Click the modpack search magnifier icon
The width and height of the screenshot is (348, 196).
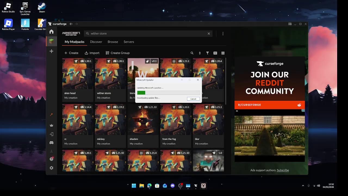pyautogui.click(x=192, y=53)
